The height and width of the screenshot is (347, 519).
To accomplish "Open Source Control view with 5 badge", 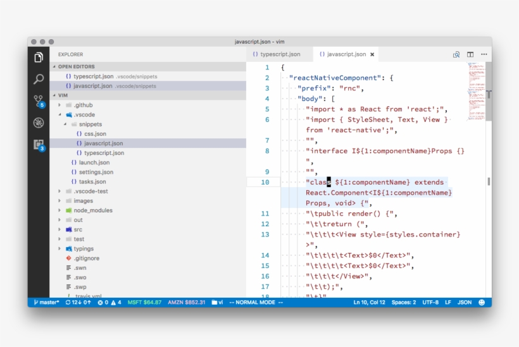I will (x=39, y=101).
